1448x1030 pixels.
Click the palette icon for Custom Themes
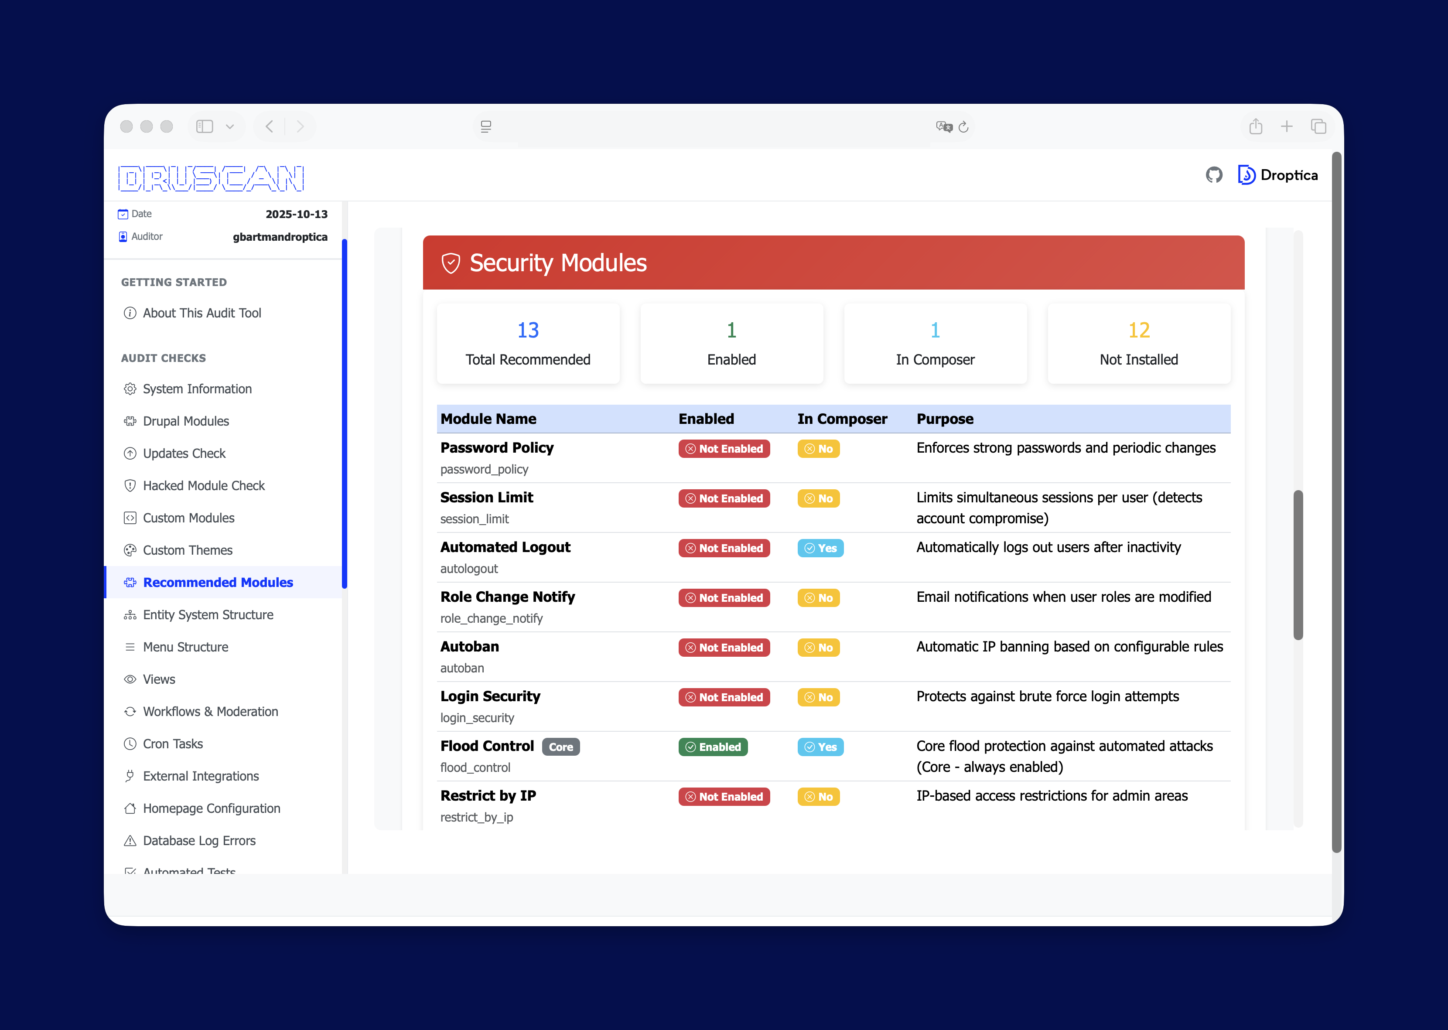(130, 550)
